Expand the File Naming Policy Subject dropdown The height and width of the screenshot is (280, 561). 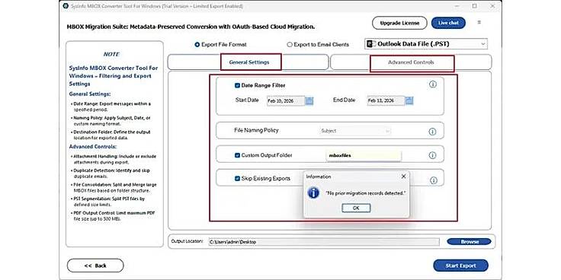click(354, 131)
